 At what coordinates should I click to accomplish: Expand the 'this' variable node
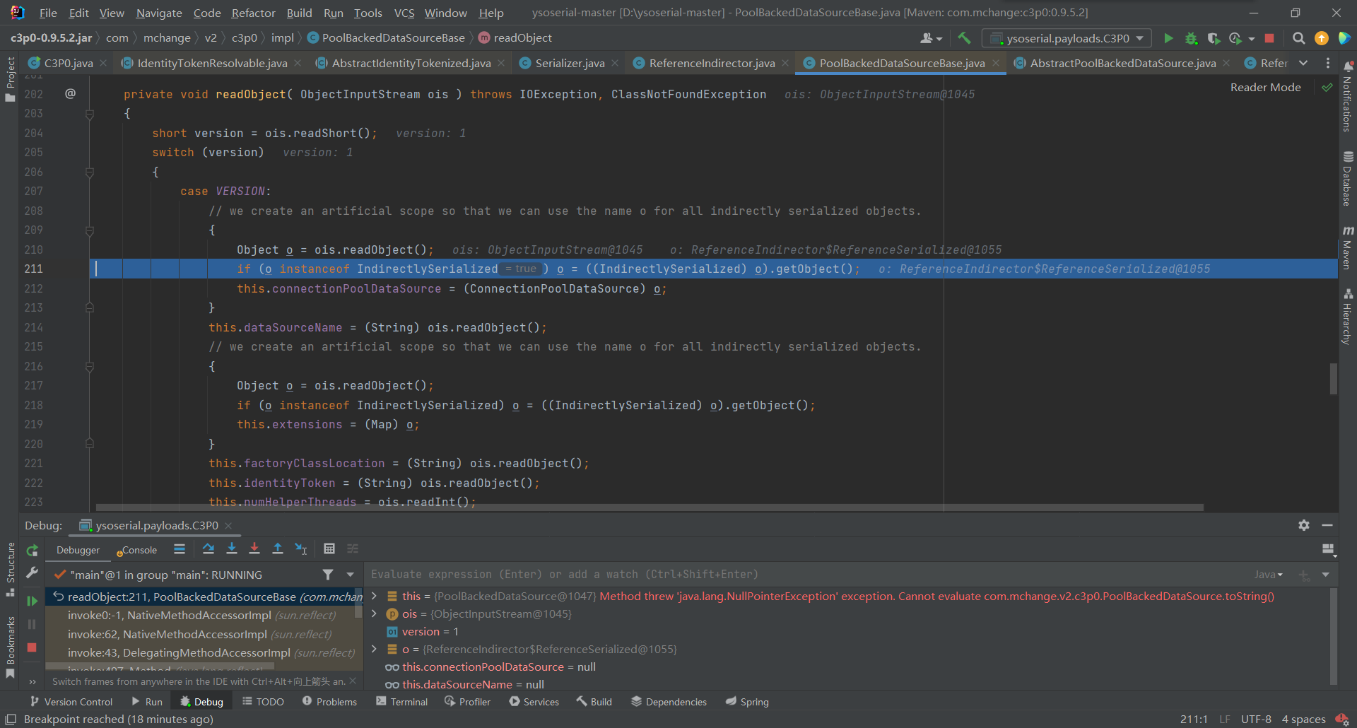(x=374, y=597)
